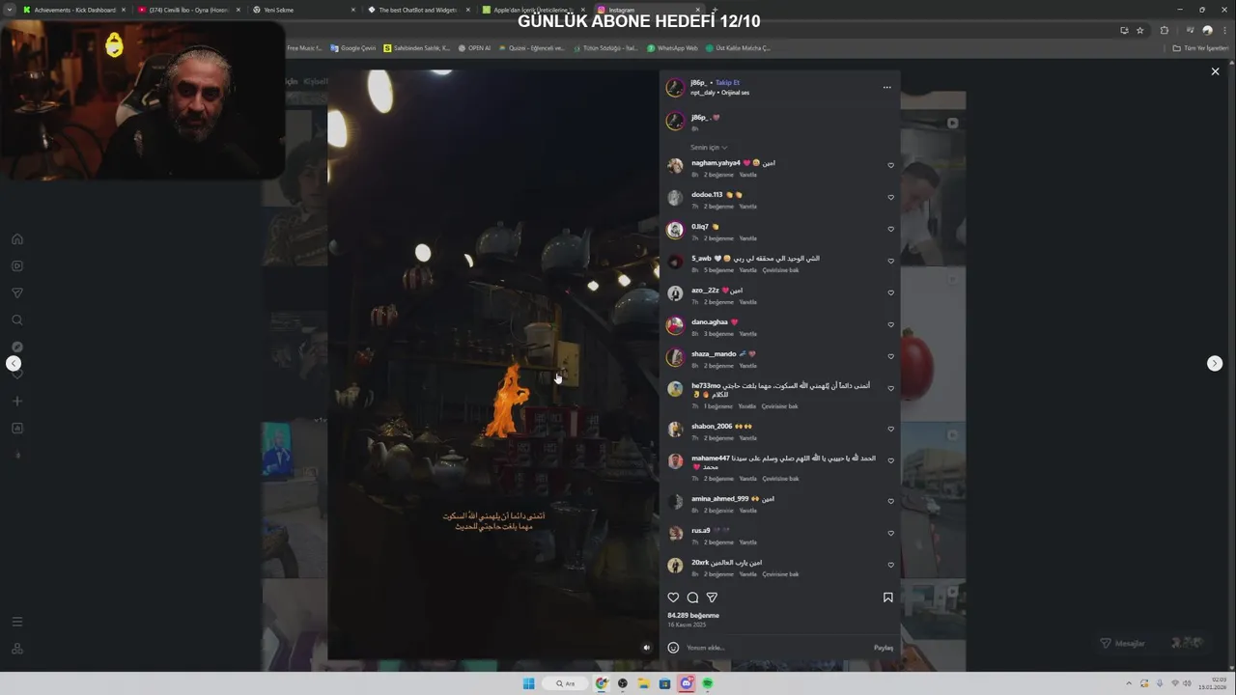The image size is (1236, 695).
Task: Open hamburger 'More' menu in sidebar
Action: click(16, 622)
